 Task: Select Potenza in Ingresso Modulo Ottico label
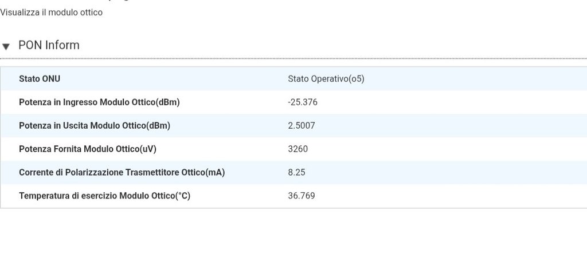(99, 102)
